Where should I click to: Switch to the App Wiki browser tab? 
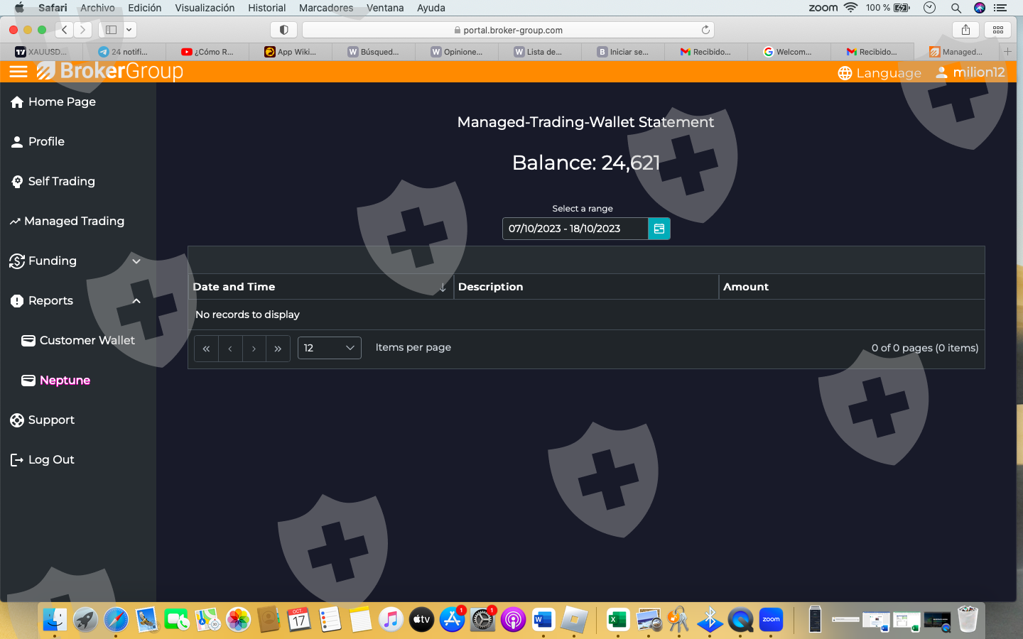[291, 52]
